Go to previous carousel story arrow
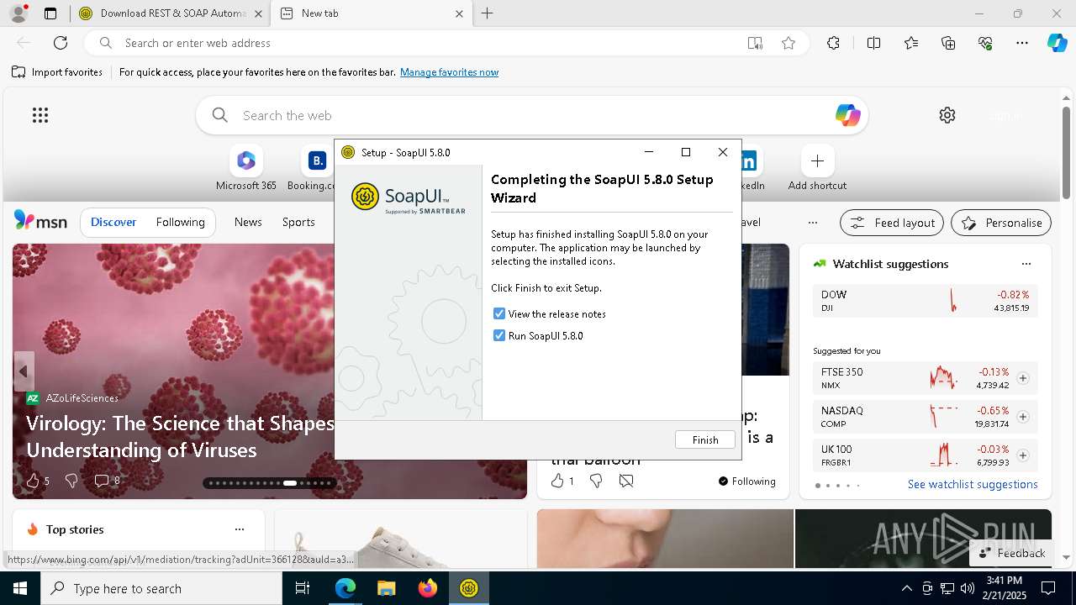The image size is (1076, 605). point(24,371)
